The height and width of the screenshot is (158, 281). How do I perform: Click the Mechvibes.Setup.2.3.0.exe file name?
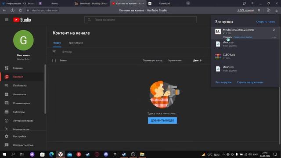(238, 30)
